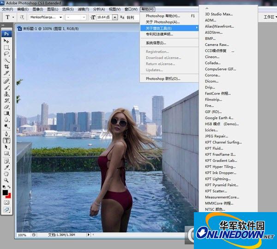Select the Move tool
Image resolution: width=277 pixels, height=249 pixels.
[7, 41]
